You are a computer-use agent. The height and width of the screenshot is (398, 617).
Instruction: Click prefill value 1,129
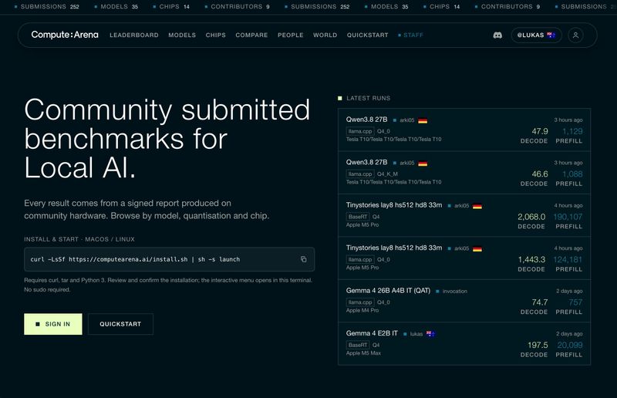[x=572, y=131]
